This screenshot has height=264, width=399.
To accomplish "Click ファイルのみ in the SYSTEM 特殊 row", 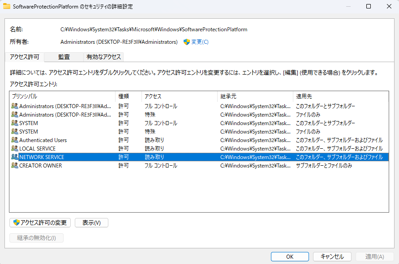I will [x=308, y=131].
